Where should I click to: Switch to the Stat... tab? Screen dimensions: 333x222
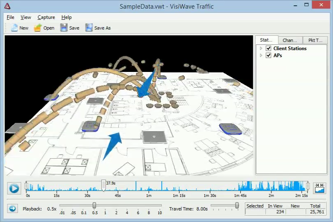click(x=266, y=40)
